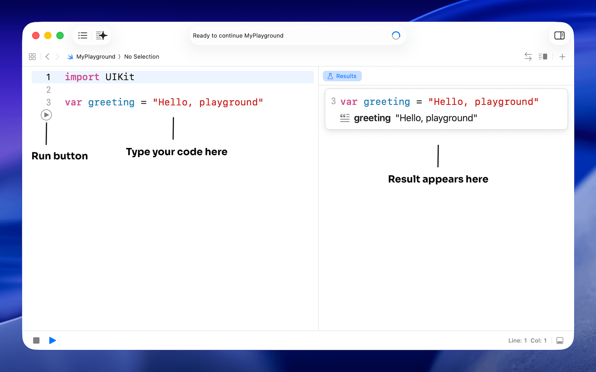Open the editor layout options icon
Image resolution: width=596 pixels, height=372 pixels.
click(543, 56)
